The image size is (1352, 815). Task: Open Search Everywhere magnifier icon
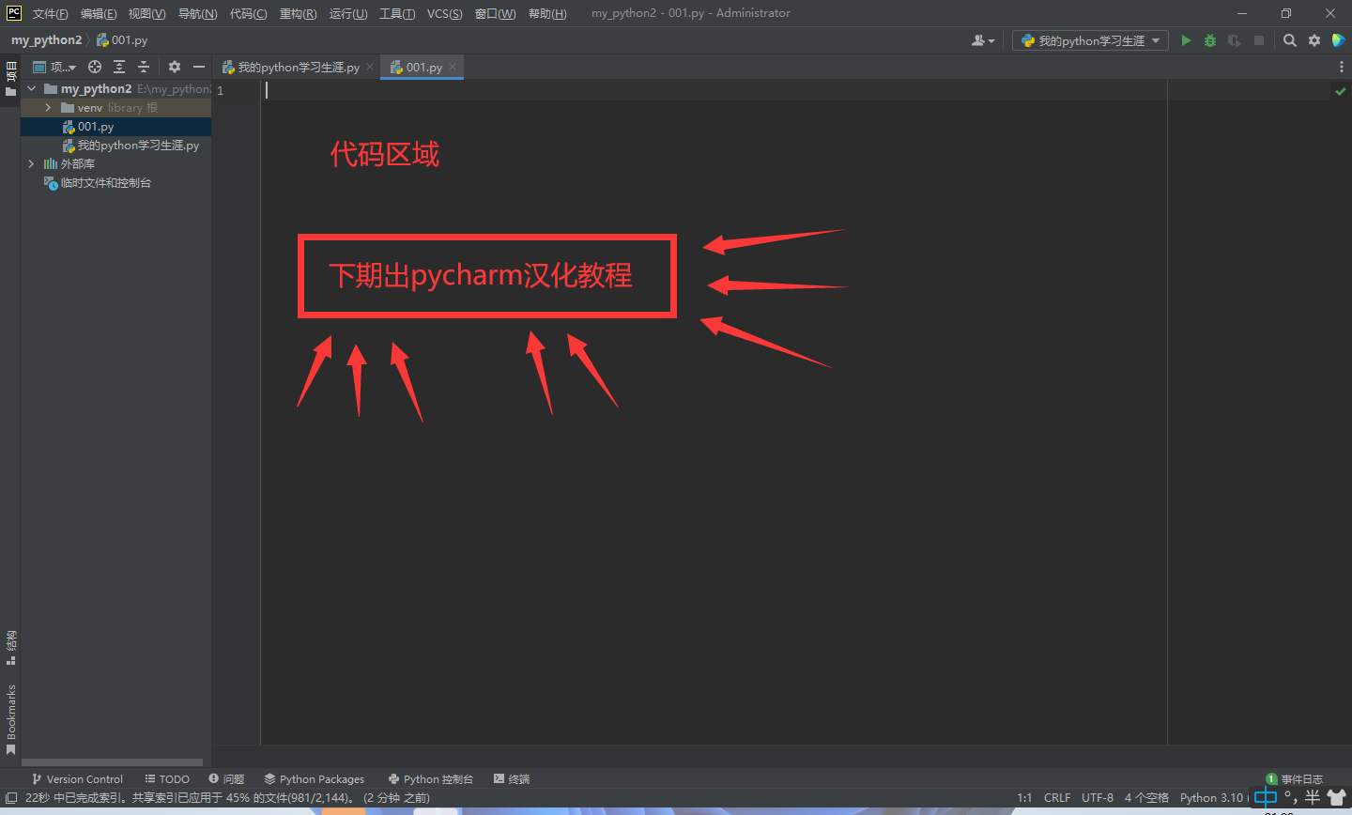click(x=1290, y=40)
